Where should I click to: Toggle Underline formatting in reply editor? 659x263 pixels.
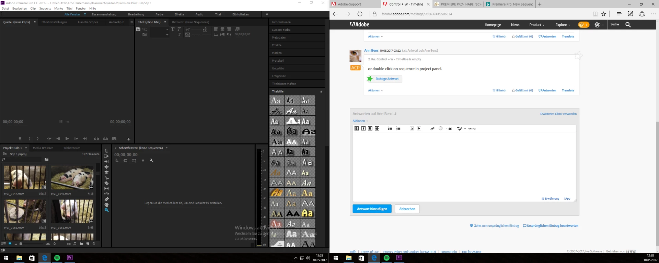(x=370, y=128)
